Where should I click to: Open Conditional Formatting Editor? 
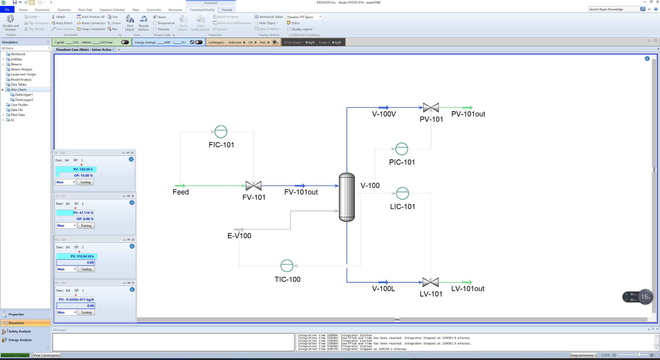[293, 23]
